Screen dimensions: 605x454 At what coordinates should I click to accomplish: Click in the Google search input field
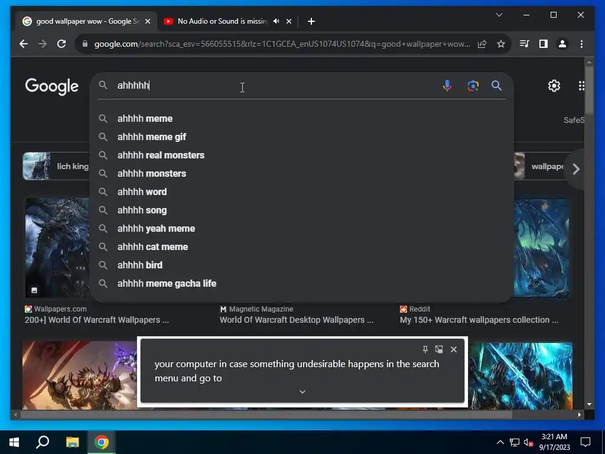pos(274,85)
